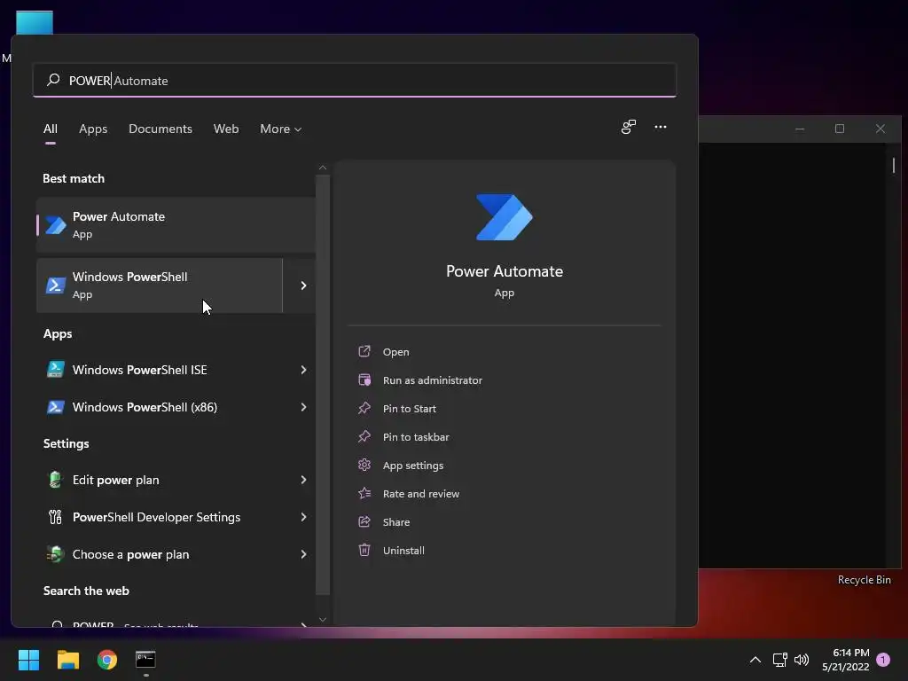908x681 pixels.
Task: Expand Choose a power plan chevron
Action: [303, 554]
